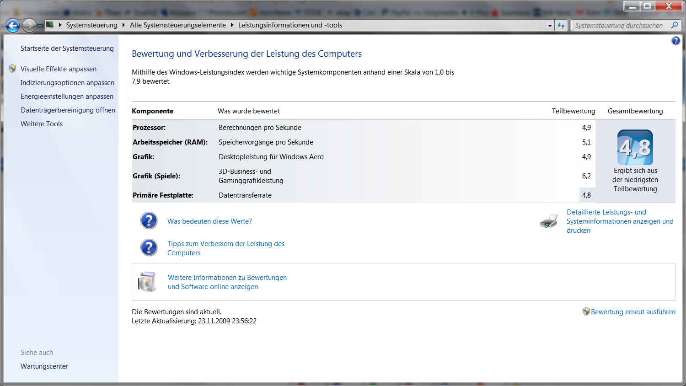Screen dimensions: 686x386
Task: Go back with the Back arrow button
Action: tap(13, 26)
